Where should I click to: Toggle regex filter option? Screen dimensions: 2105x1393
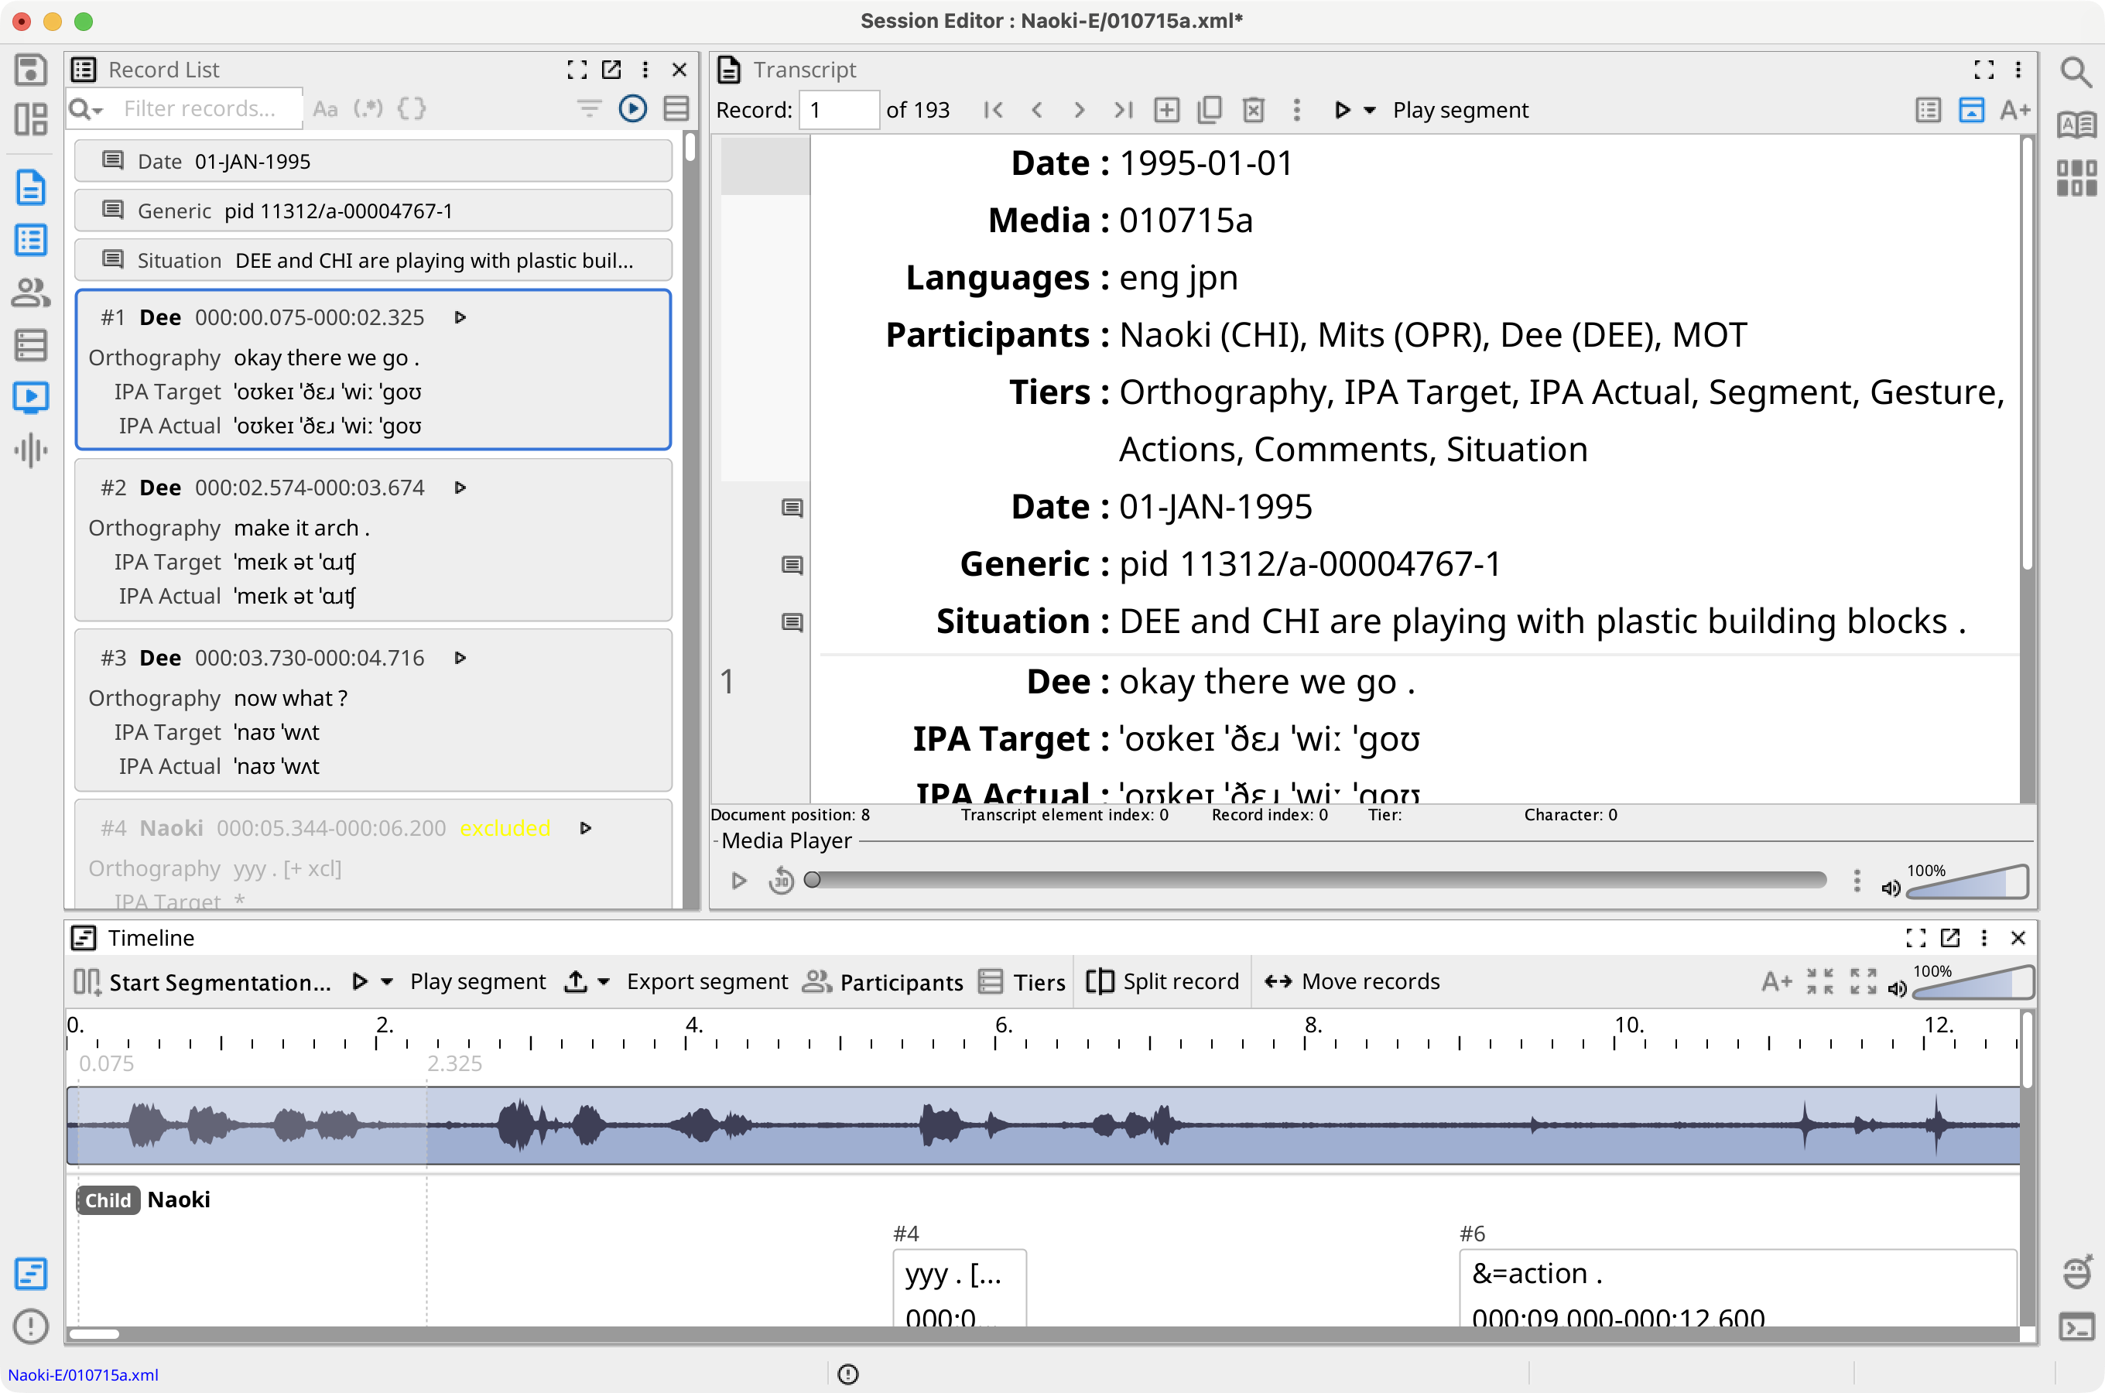click(x=368, y=108)
